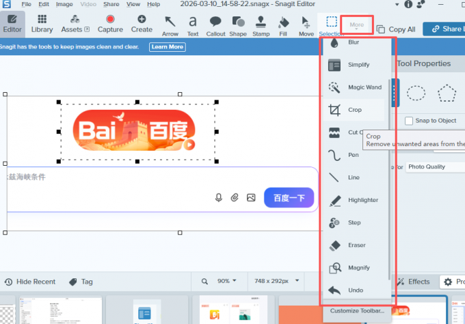Screen dimensions: 465x324
Task: Open the 90% zoom dropdown
Action: coord(227,281)
